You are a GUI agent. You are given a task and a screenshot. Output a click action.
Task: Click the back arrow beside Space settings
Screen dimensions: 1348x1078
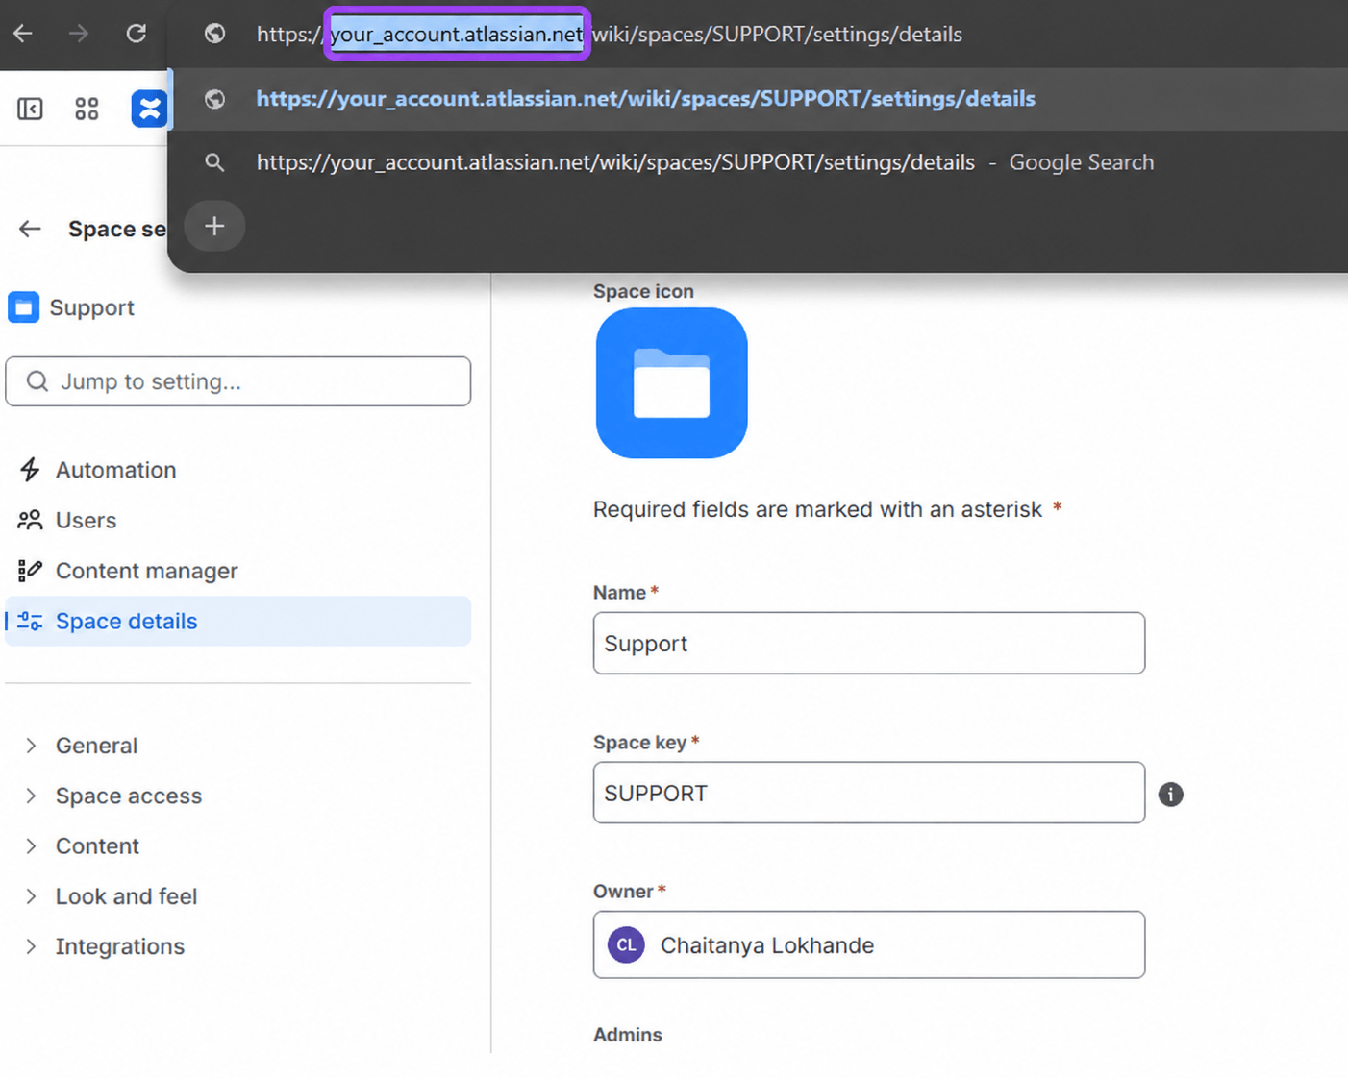30,229
